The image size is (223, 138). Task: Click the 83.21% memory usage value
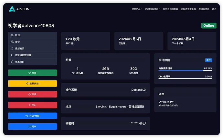tap(208, 69)
